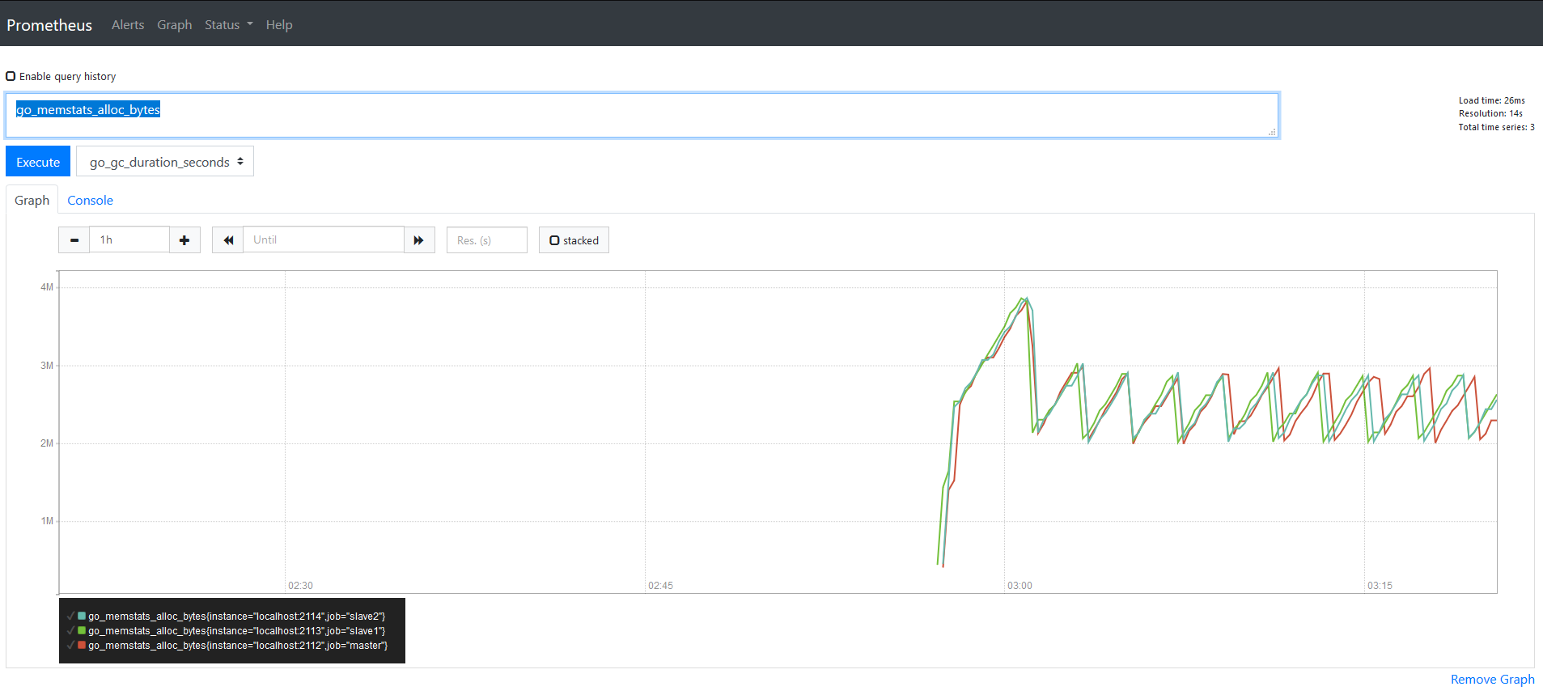Toggle the slave2 series checkmark in the legend
This screenshot has height=695, width=1543.
click(x=71, y=617)
